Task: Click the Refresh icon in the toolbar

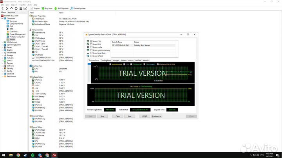Action: click(17, 8)
